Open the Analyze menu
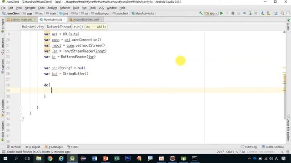The height and width of the screenshot is (163, 291). [x=52, y=8]
